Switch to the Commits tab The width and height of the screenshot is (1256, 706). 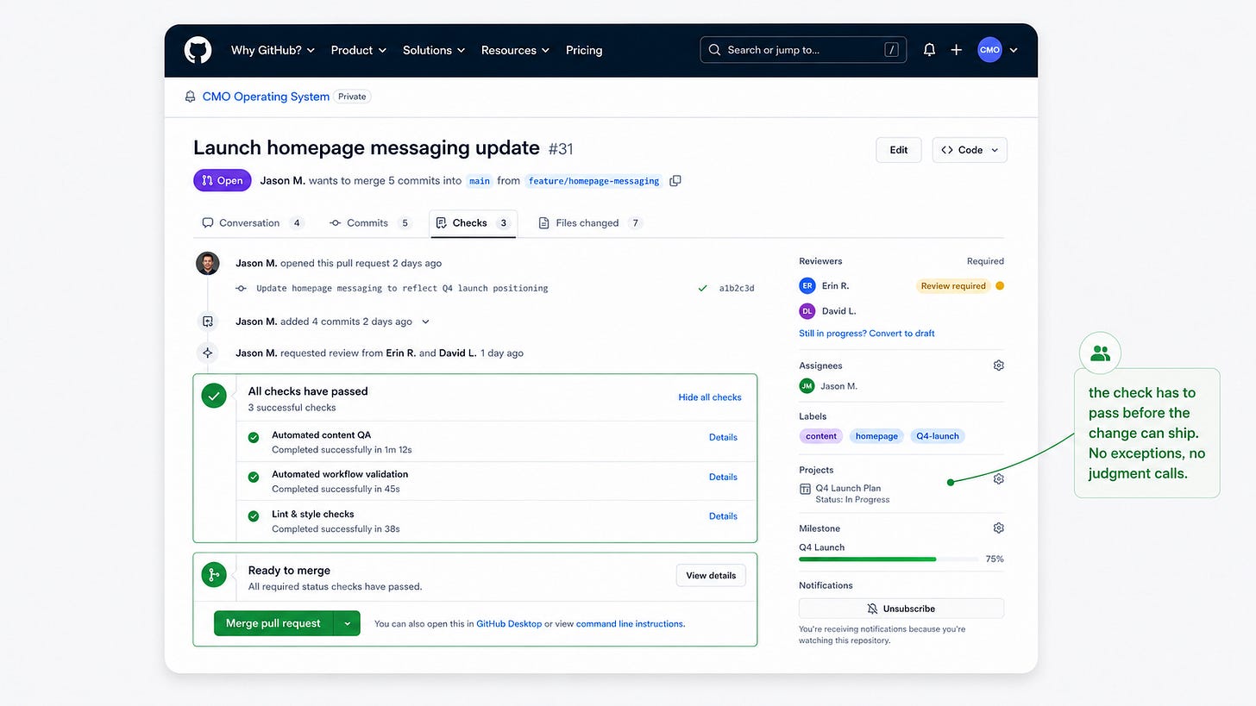(x=370, y=223)
